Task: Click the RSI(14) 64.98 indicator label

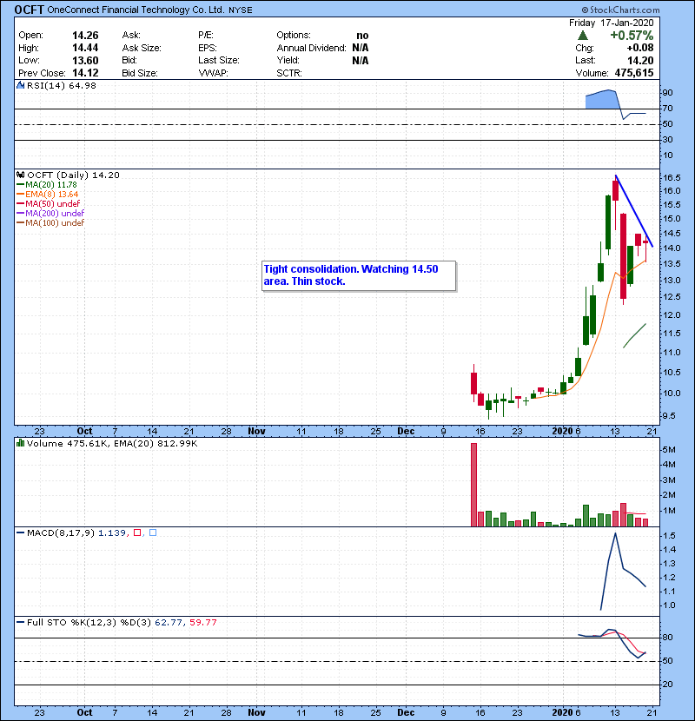Action: [x=62, y=85]
